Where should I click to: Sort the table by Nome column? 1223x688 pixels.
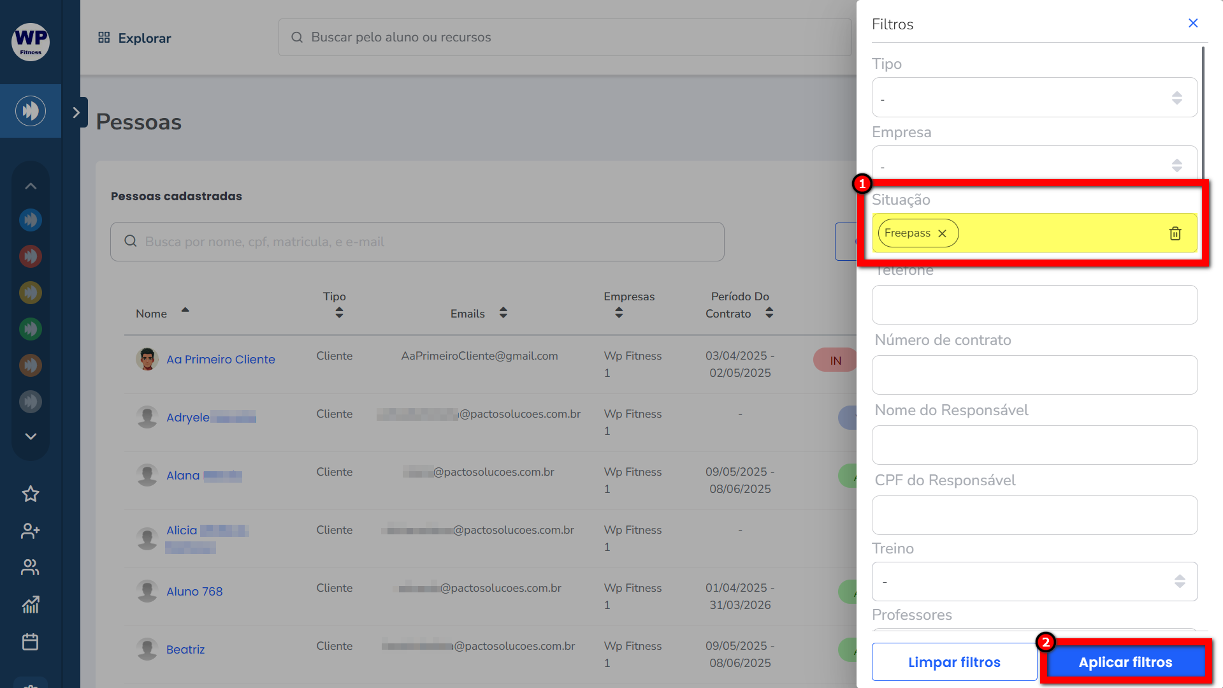pos(185,311)
